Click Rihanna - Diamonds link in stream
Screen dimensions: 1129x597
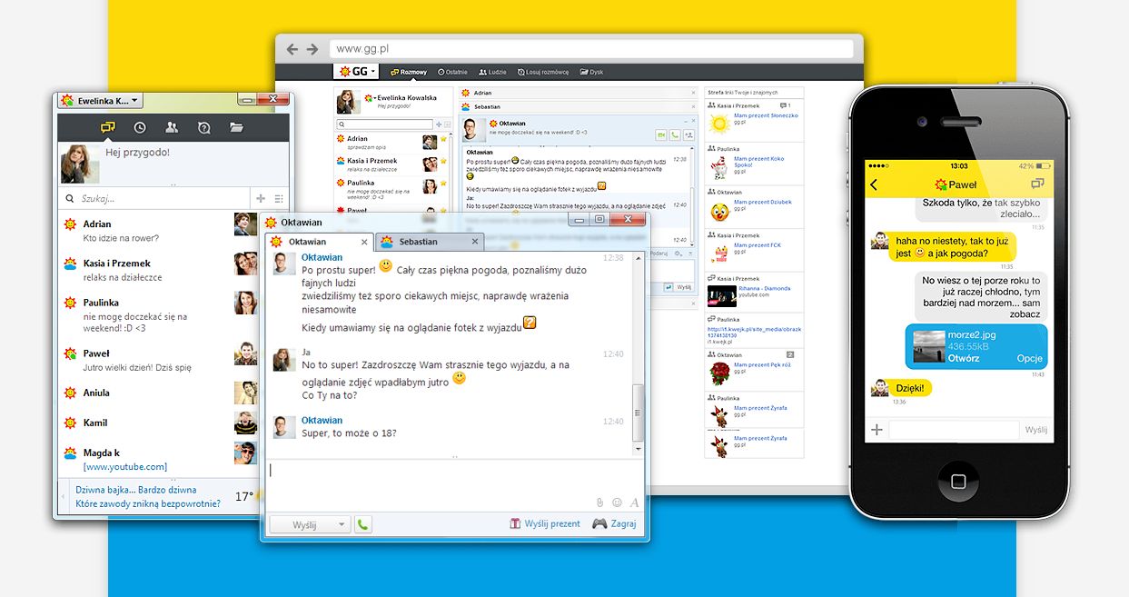click(x=764, y=289)
